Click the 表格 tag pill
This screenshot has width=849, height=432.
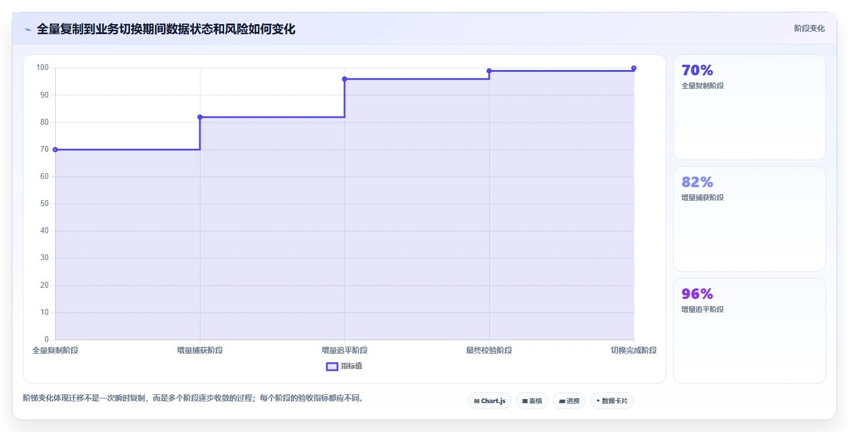532,401
